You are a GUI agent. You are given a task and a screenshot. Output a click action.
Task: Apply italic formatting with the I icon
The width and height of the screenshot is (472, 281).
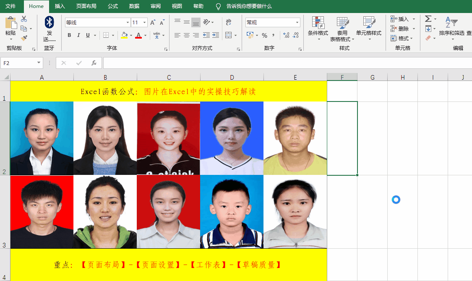click(78, 35)
